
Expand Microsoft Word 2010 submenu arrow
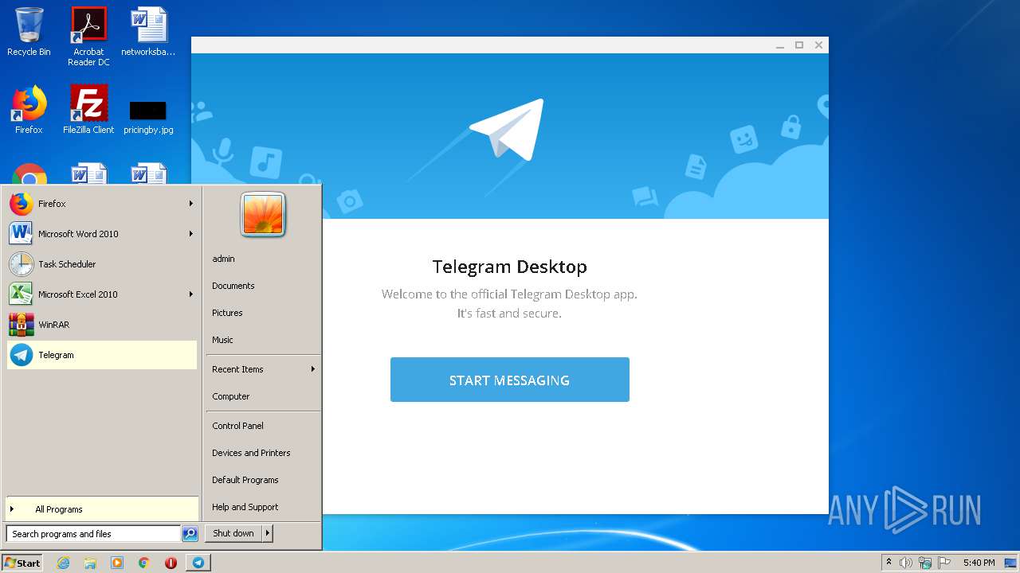click(x=191, y=234)
